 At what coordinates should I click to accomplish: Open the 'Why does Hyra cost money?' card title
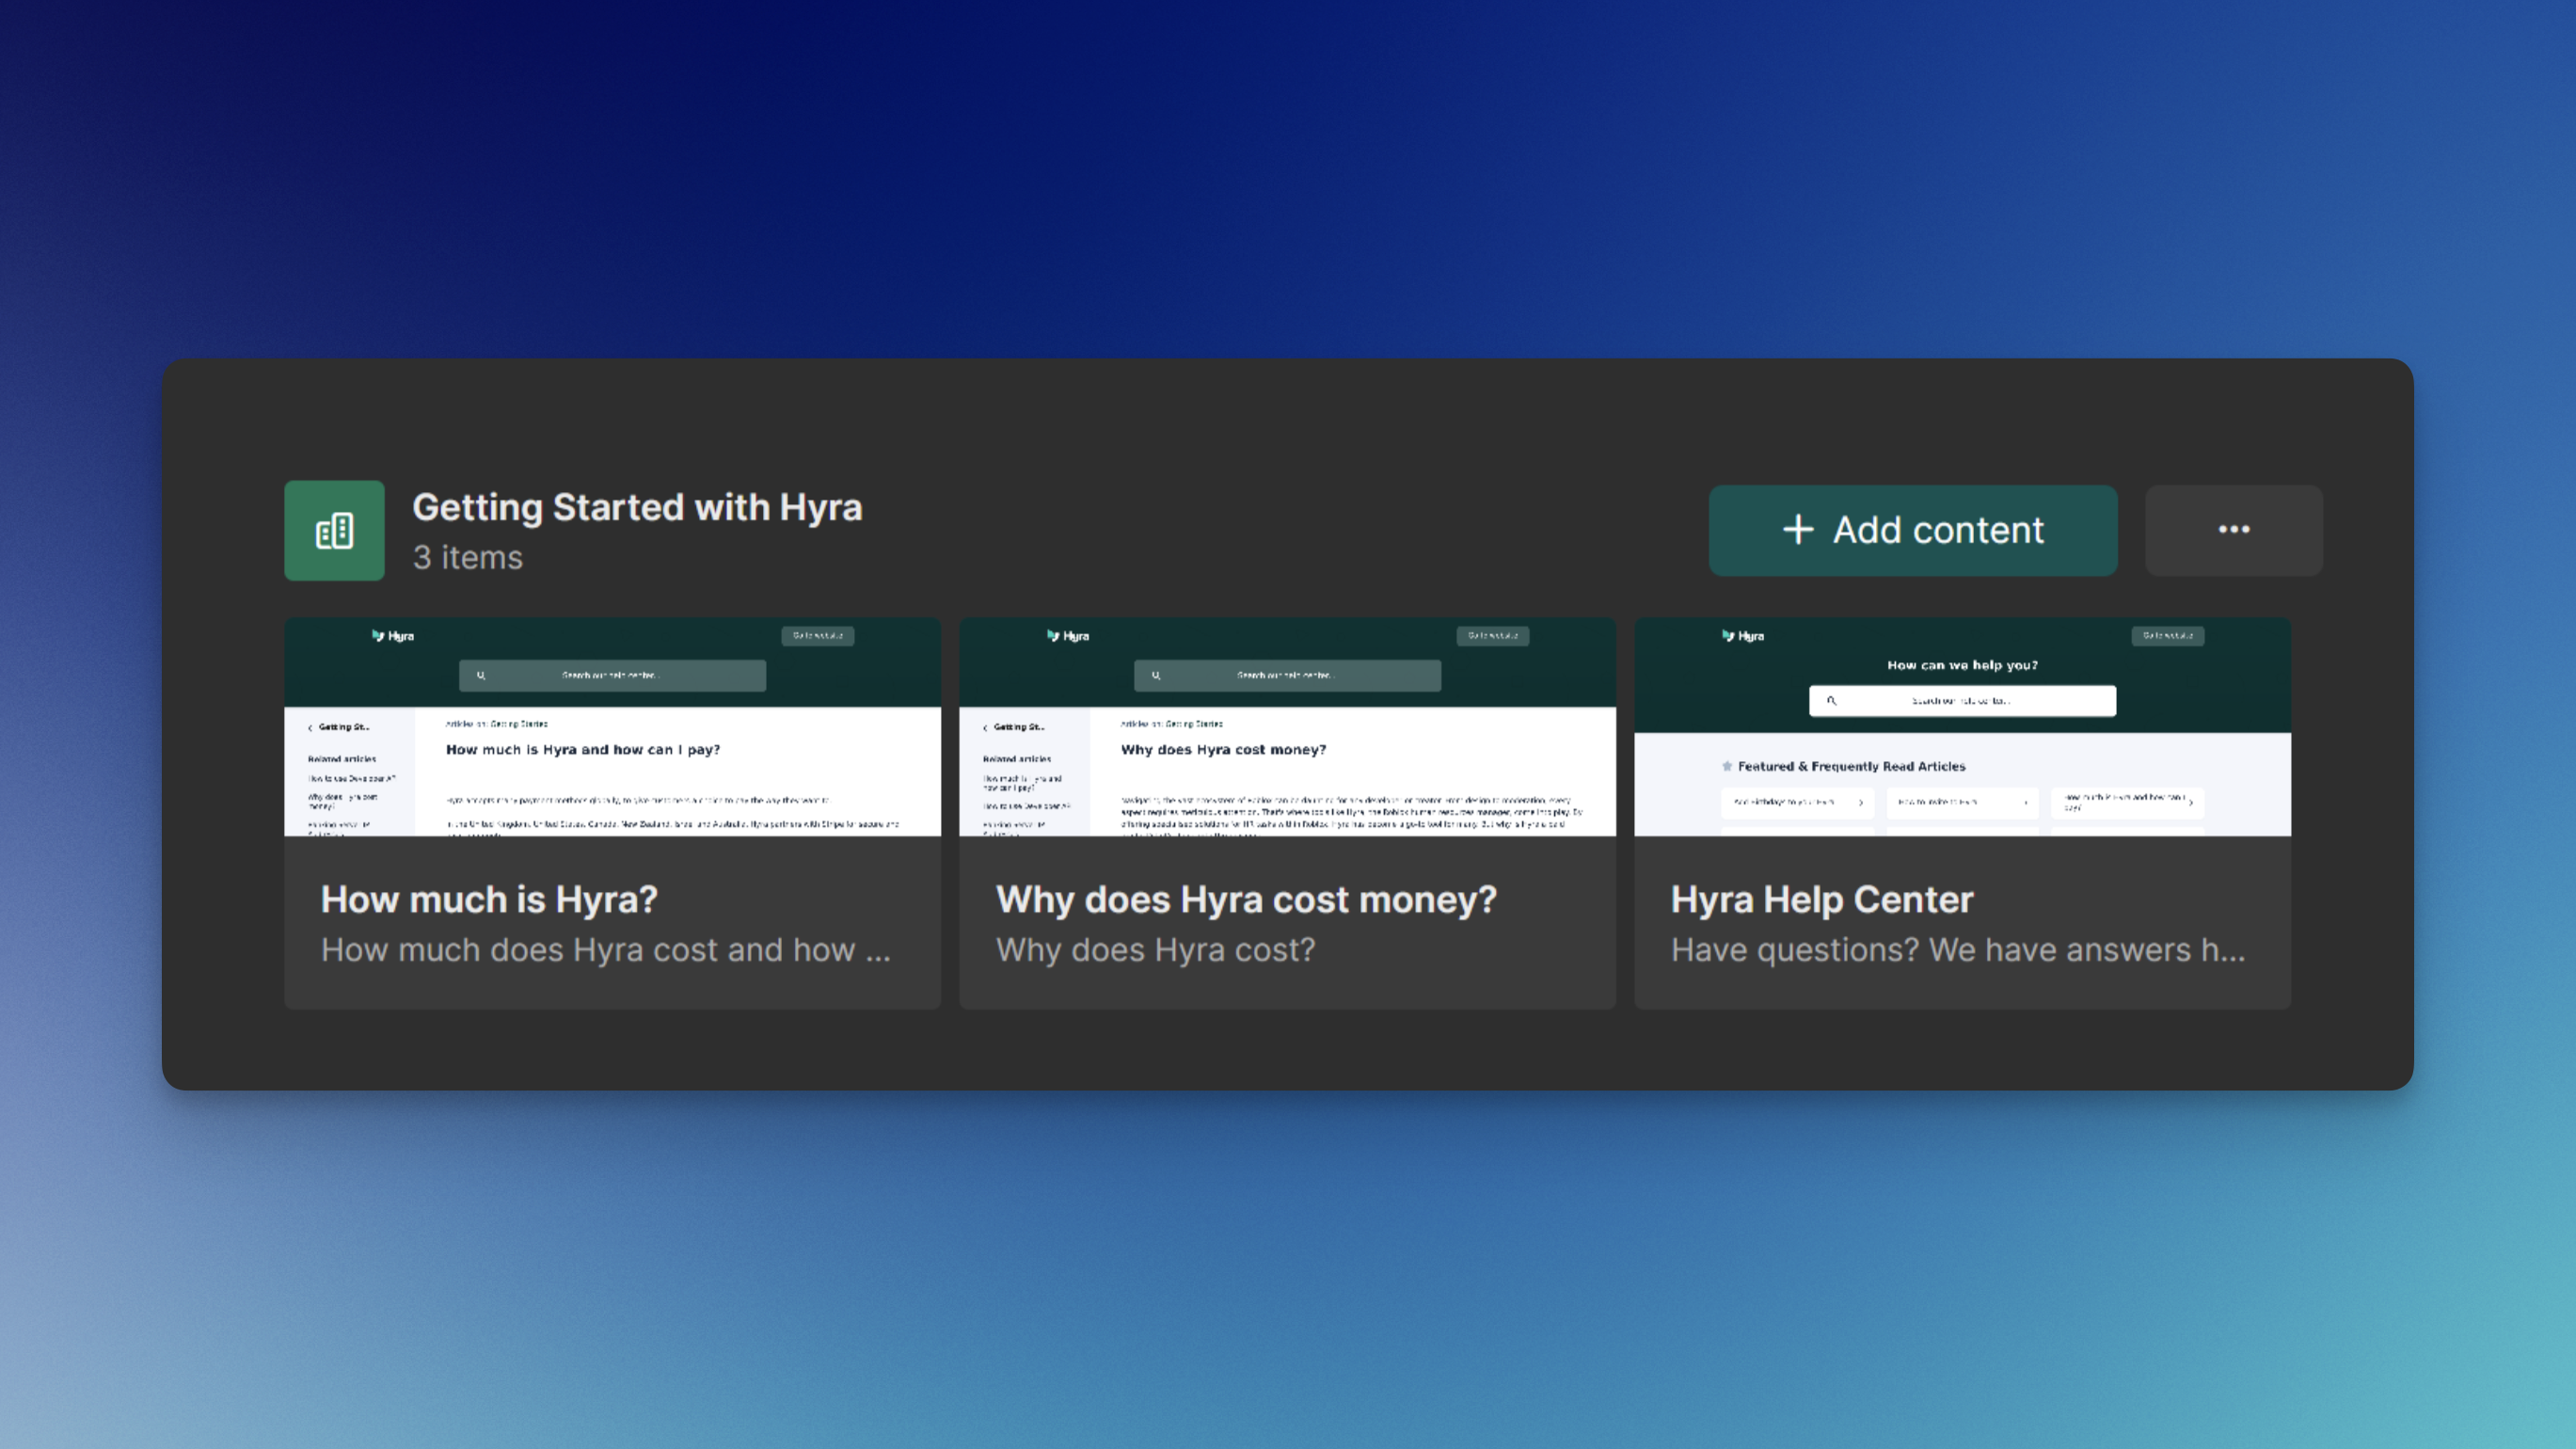(x=1246, y=900)
